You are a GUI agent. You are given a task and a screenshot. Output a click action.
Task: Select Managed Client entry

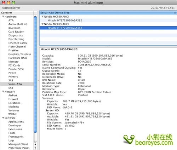[18, 144]
